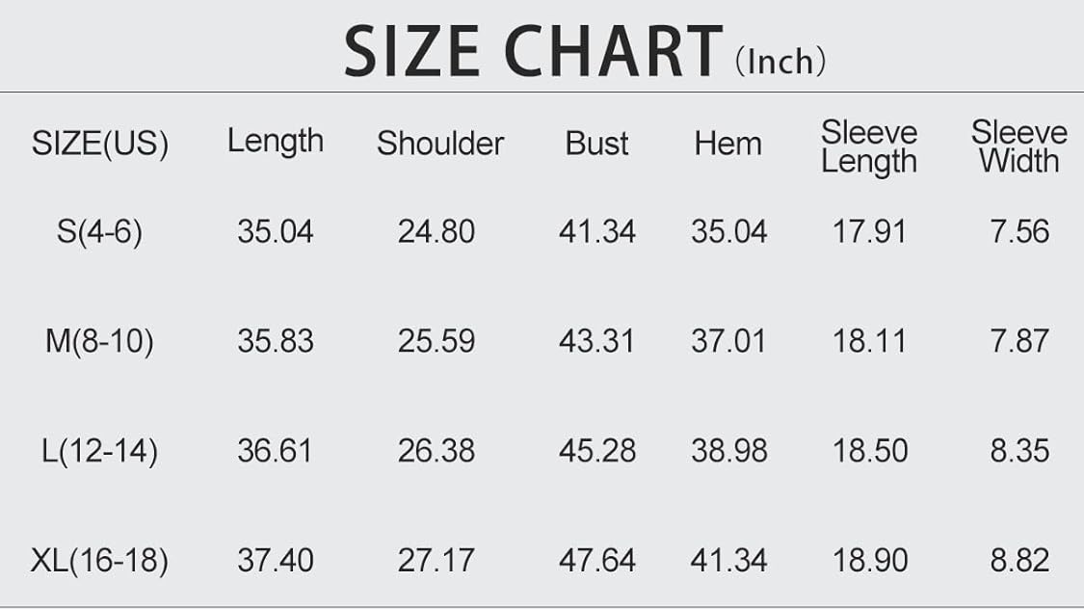Click the 43.31 bust value

(596, 341)
